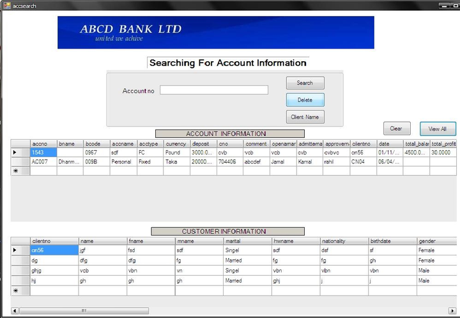Sort by the bcode column header
The height and width of the screenshot is (318, 460).
[96, 144]
